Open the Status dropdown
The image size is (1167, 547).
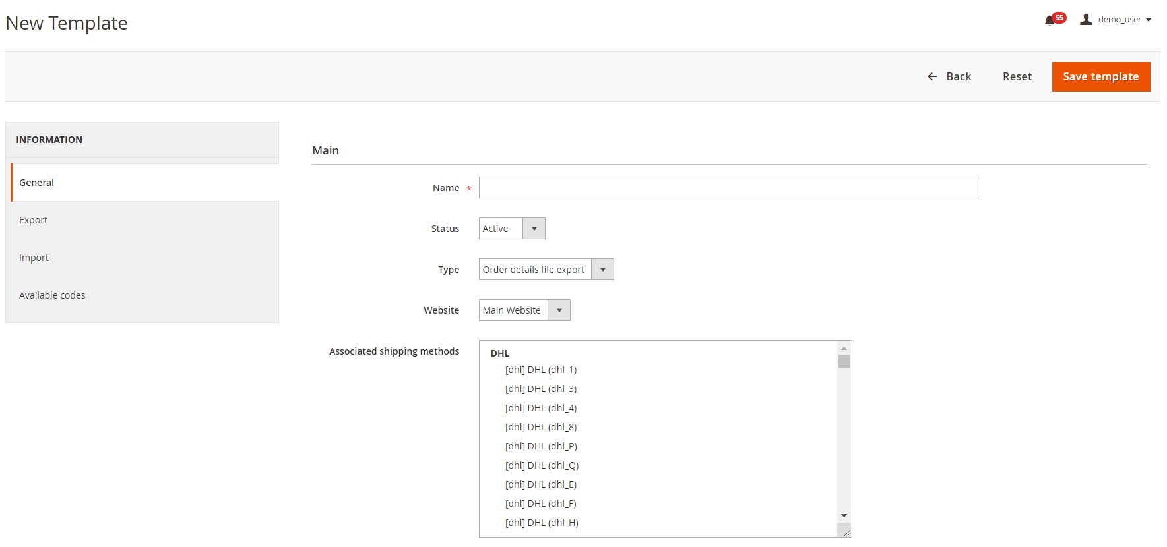512,229
